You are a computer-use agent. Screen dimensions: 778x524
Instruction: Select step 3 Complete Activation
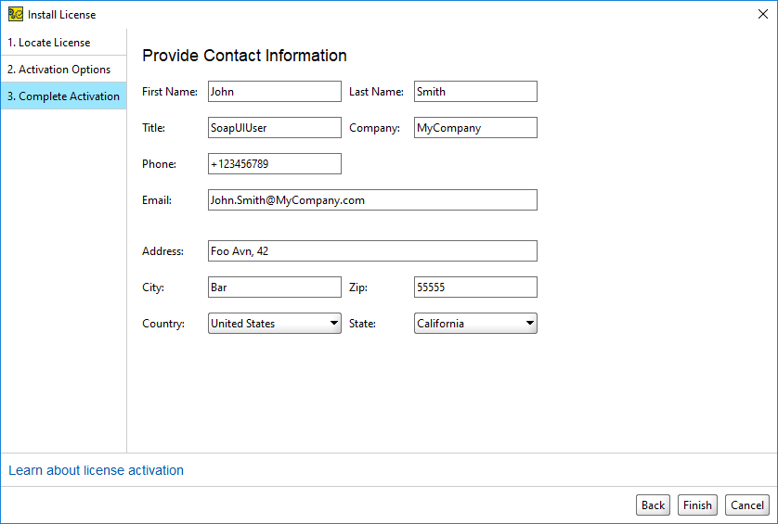(x=63, y=96)
